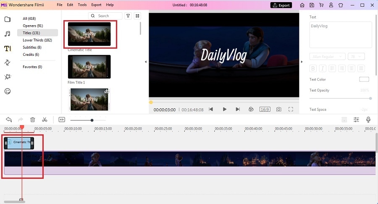Switch to grid view icon
This screenshot has height=204, width=378.
[x=137, y=16]
